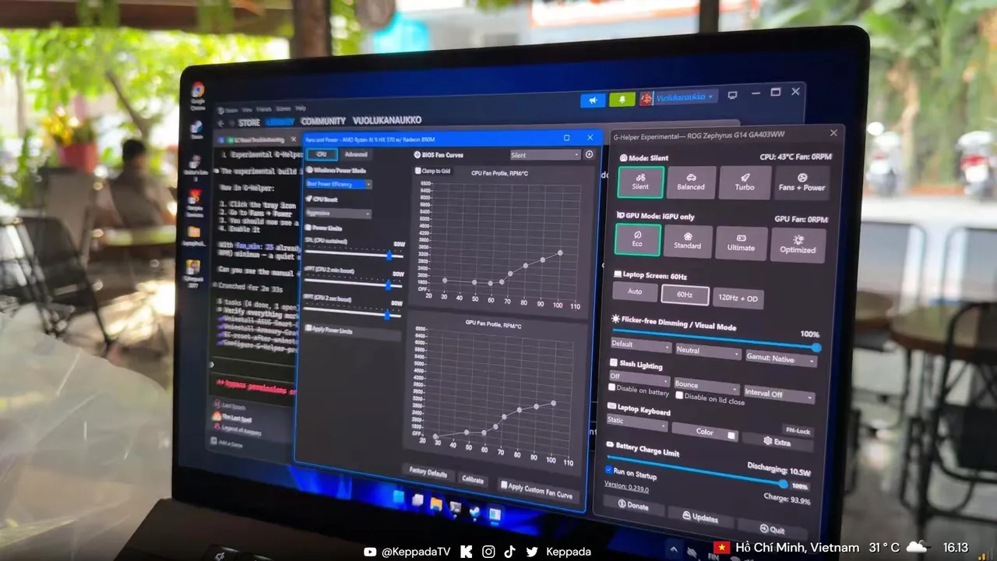Set laptop screen to 60Hz
This screenshot has width=997, height=561.
[x=685, y=295]
